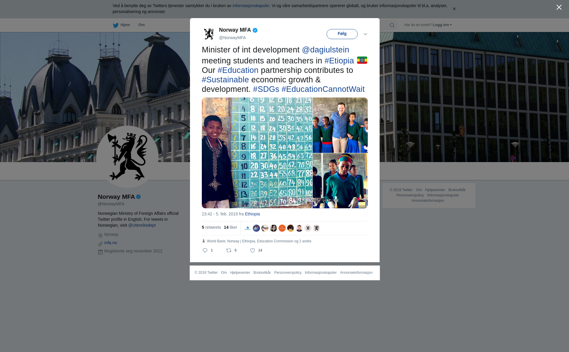Like the tweet with heart icon
Image resolution: width=569 pixels, height=352 pixels.
coord(252,250)
